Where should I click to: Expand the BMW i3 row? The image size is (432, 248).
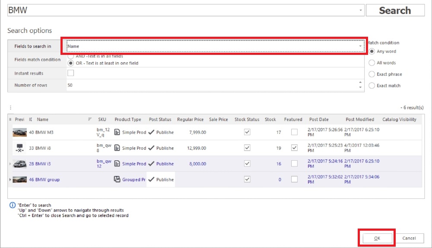(x=10, y=164)
